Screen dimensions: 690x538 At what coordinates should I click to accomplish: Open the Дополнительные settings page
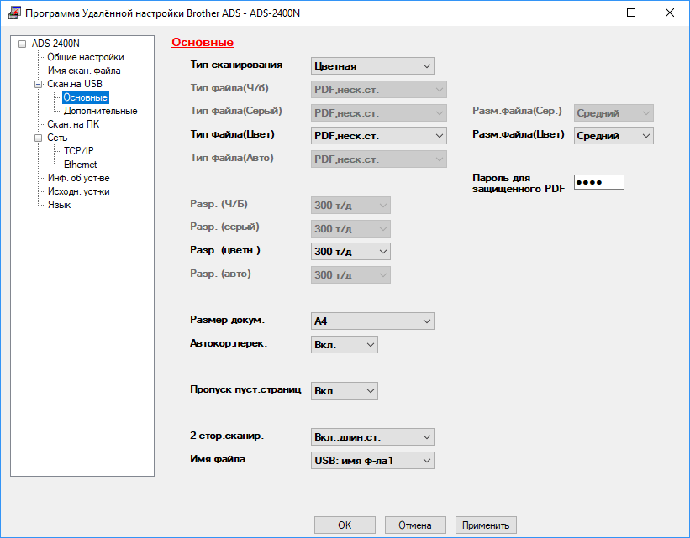[100, 111]
